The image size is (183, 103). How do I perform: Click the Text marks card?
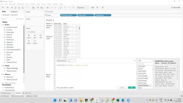click(41, 36)
